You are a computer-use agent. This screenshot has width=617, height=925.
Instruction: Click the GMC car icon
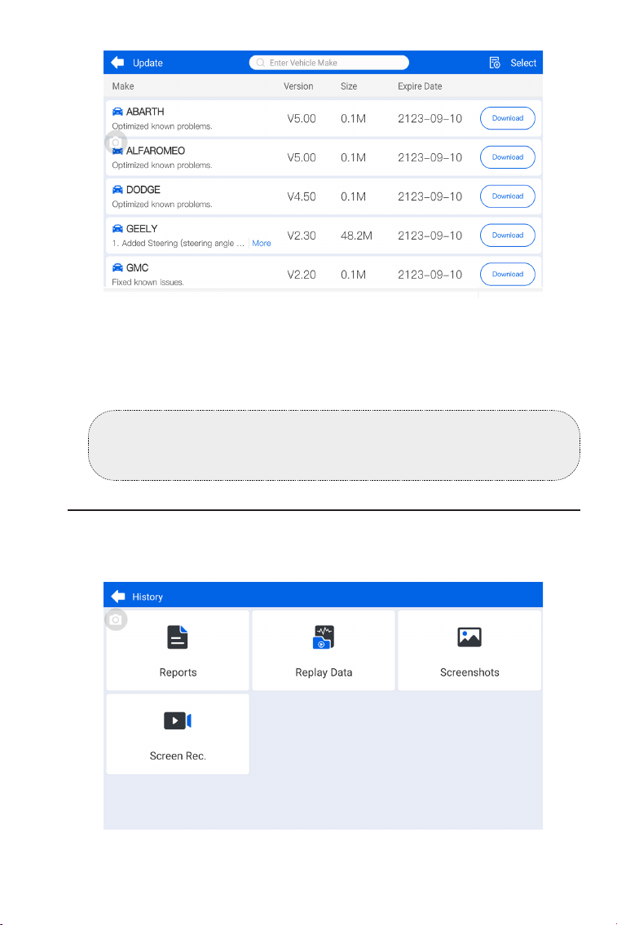[117, 267]
